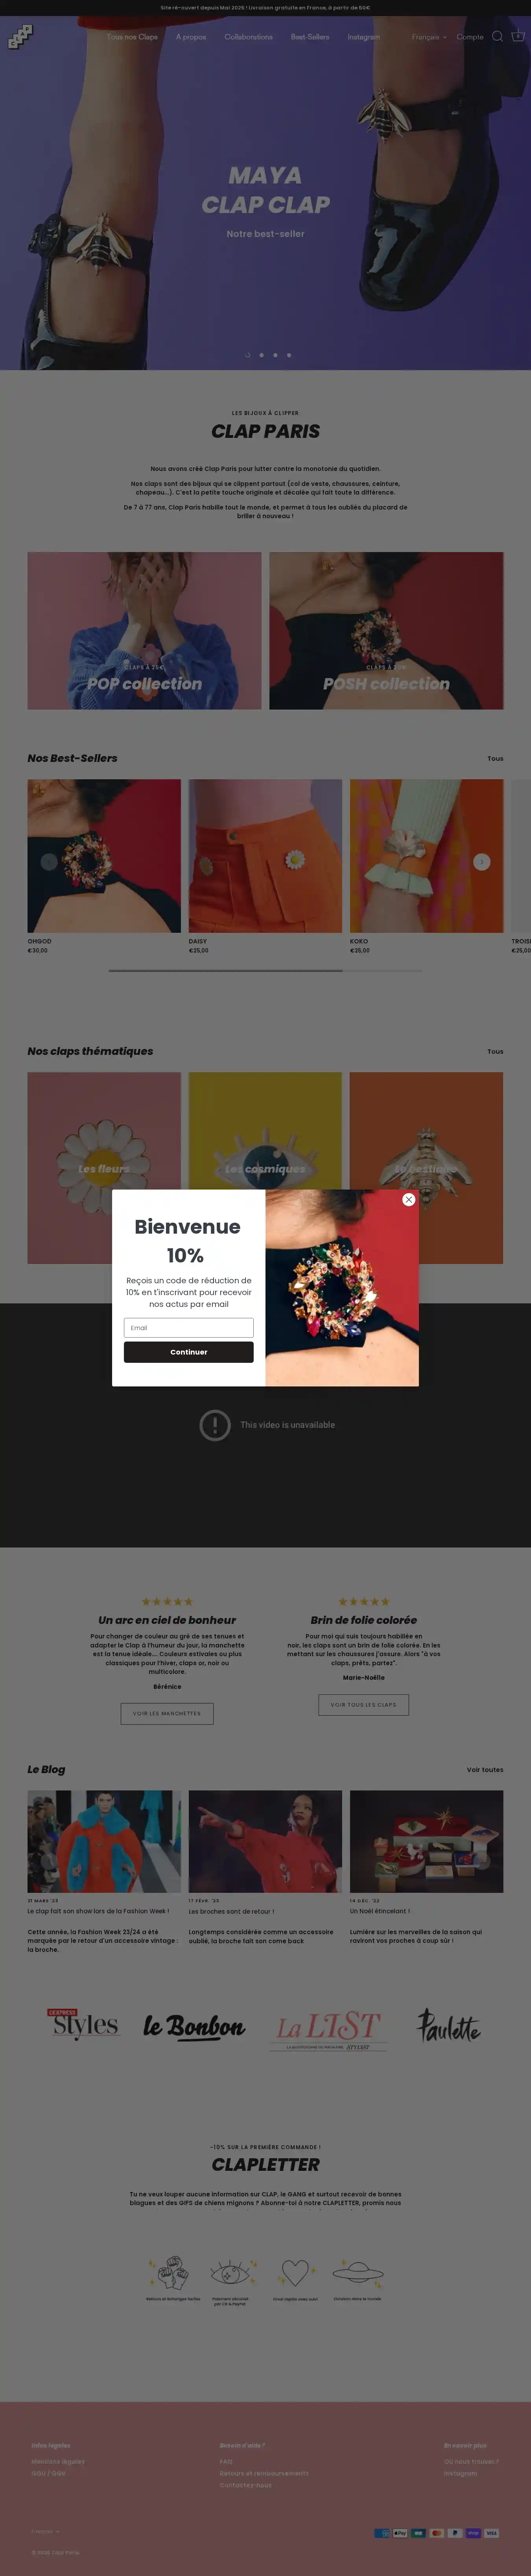The width and height of the screenshot is (531, 2576).
Task: Click the VOIR LES MANCHETTES button
Action: (x=167, y=1713)
